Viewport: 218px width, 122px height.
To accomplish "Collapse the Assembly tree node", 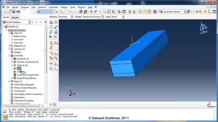I will coord(9,56).
